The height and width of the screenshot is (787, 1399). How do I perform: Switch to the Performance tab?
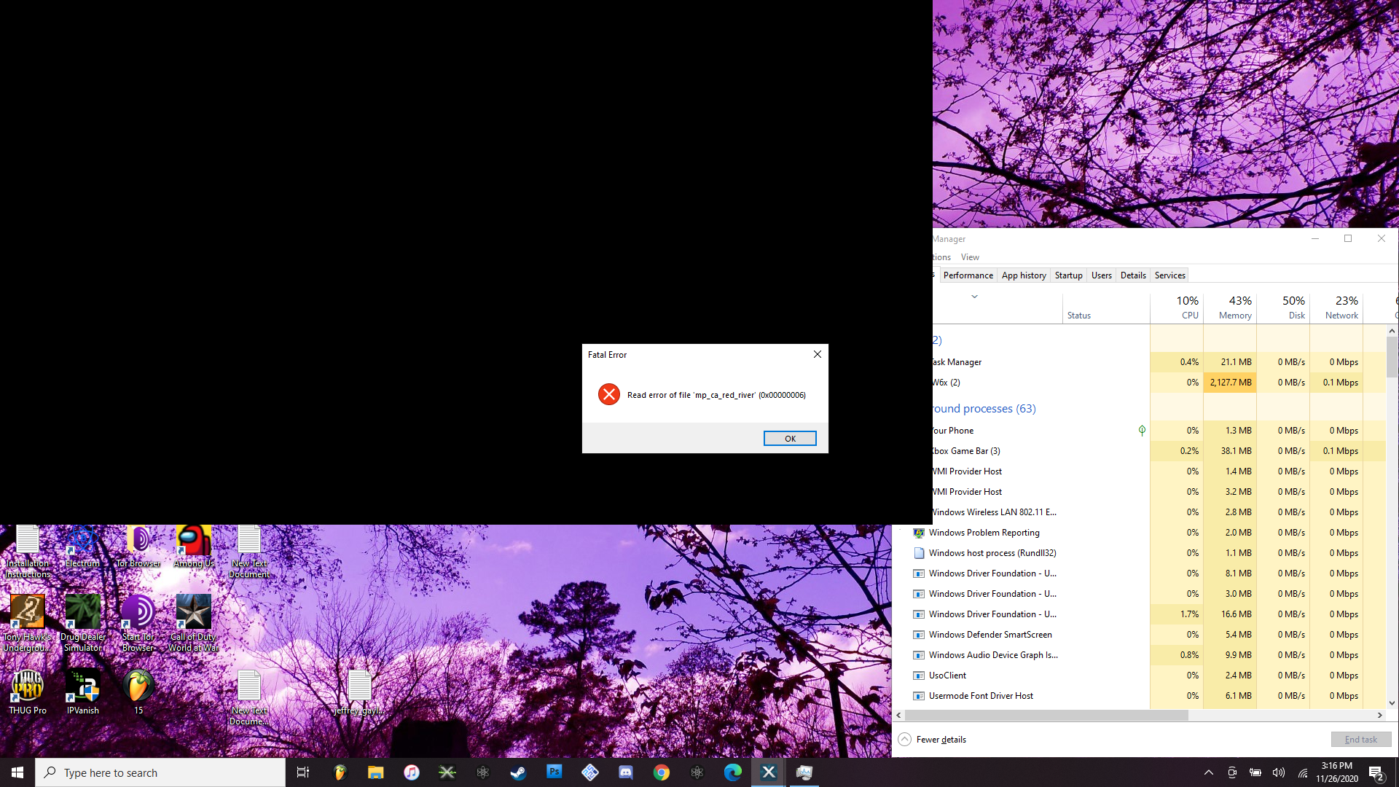click(x=968, y=275)
